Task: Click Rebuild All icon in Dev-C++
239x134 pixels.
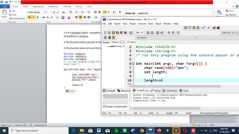Action: 198,28
